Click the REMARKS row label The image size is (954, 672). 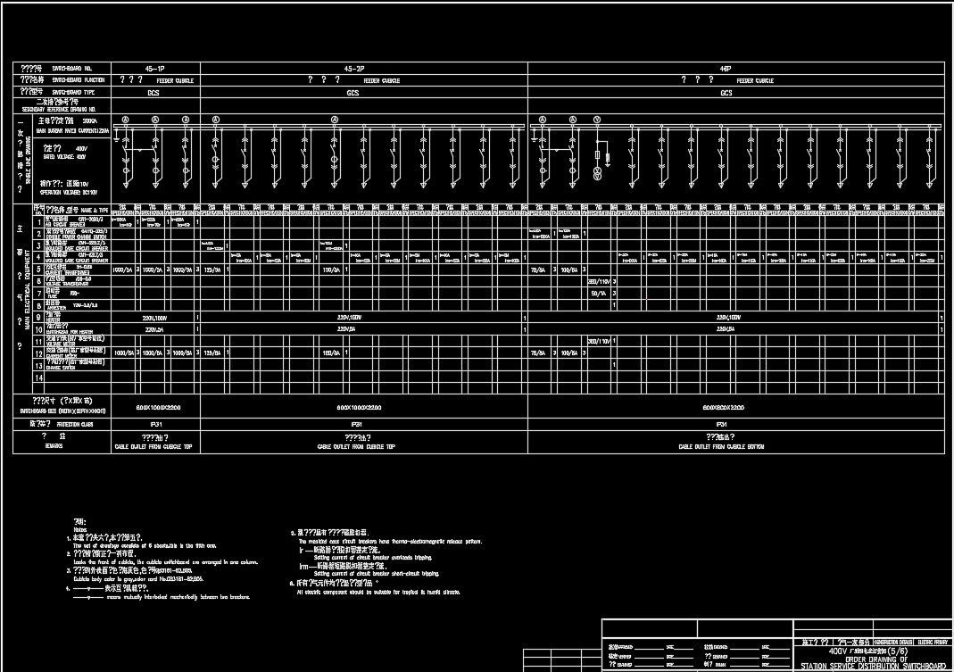coord(54,446)
